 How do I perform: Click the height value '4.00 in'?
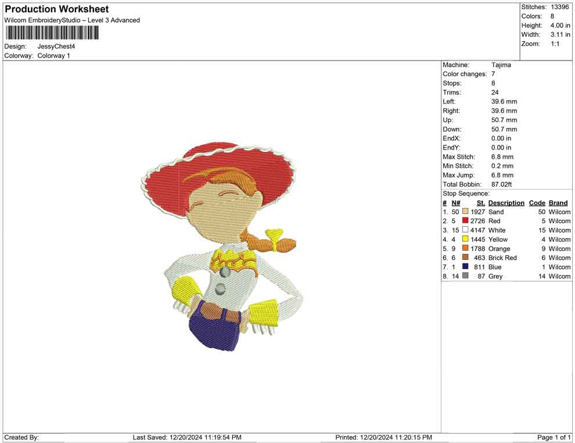point(560,26)
